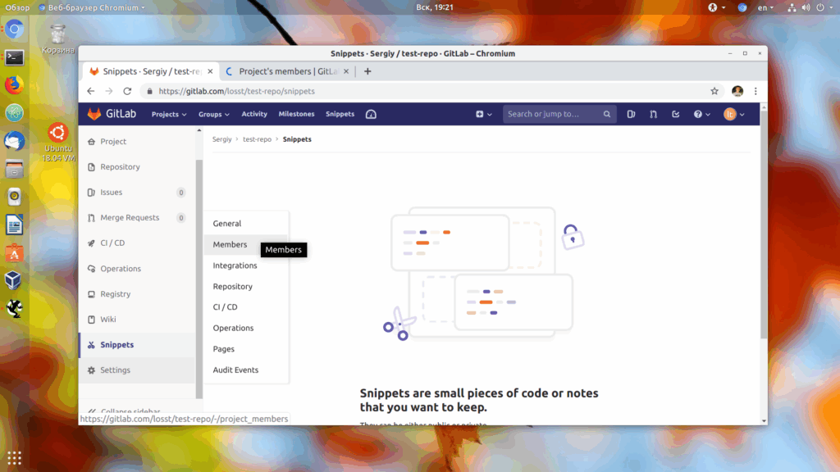The height and width of the screenshot is (472, 840).
Task: Open Snippets in top navbar
Action: (340, 114)
